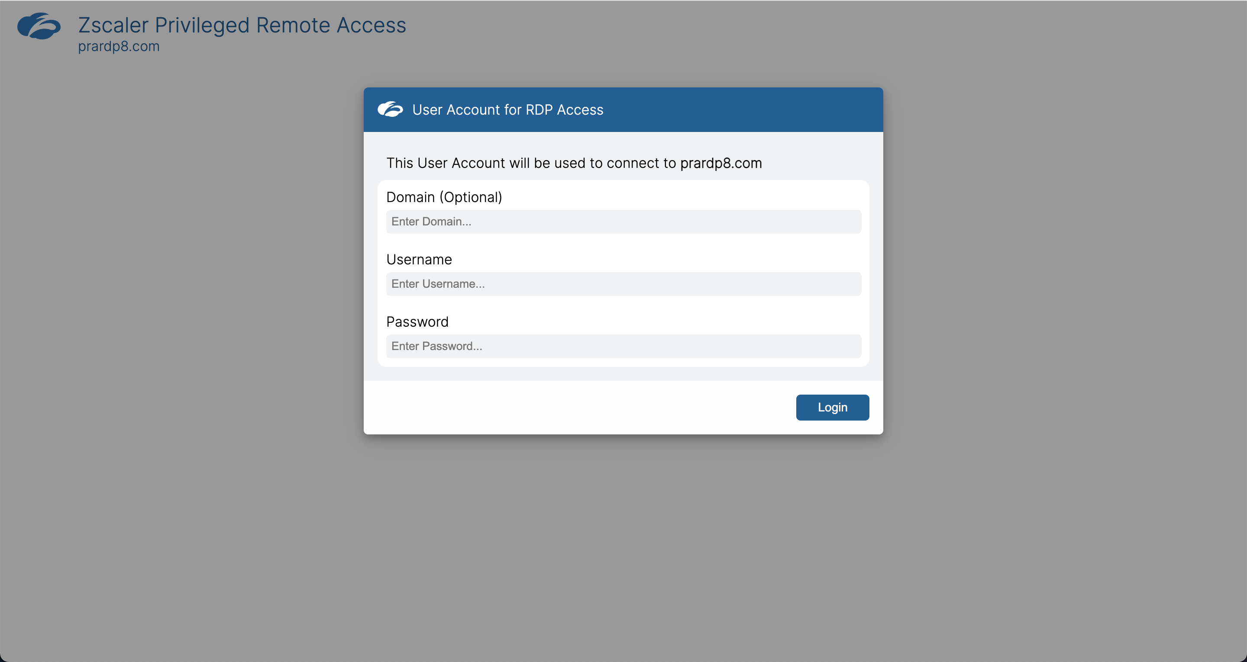Click the white Zscaler emblem beside the dialog title
The height and width of the screenshot is (662, 1247).
point(391,109)
